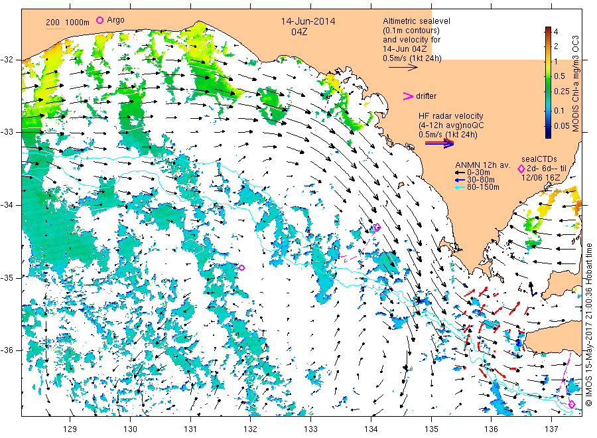Click the colorbar 0.05 tick label
Viewport: 597px width, 438px height.
click(562, 125)
